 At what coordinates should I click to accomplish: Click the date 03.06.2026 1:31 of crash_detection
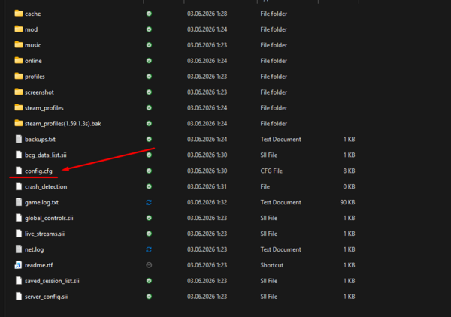pos(207,186)
